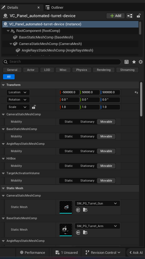Image resolution: width=145 pixels, height=259 pixels.
Task: Set CameraStaticMeshComp mobility to Static
Action: point(69,122)
